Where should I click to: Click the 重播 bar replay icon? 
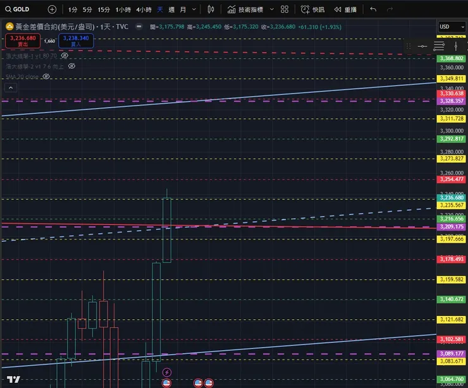(x=344, y=9)
